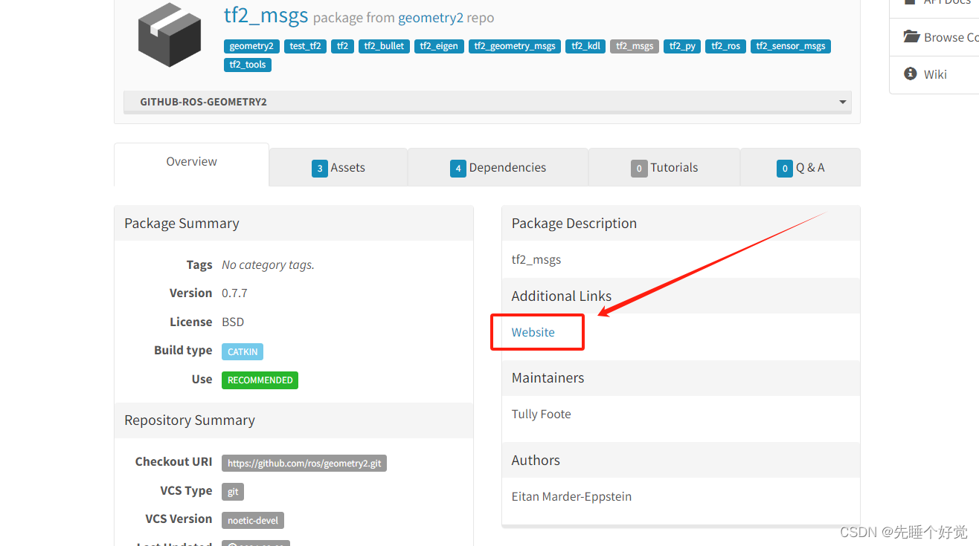979x546 pixels.
Task: Click the noetic-devel VCS Version badge
Action: click(253, 520)
